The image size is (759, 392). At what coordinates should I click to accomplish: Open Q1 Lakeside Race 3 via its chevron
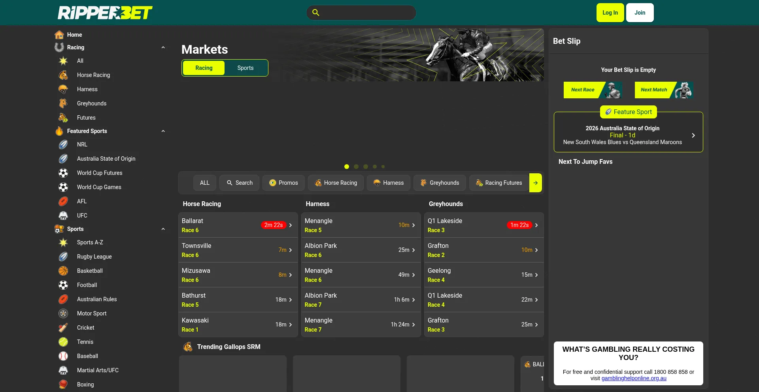click(536, 225)
